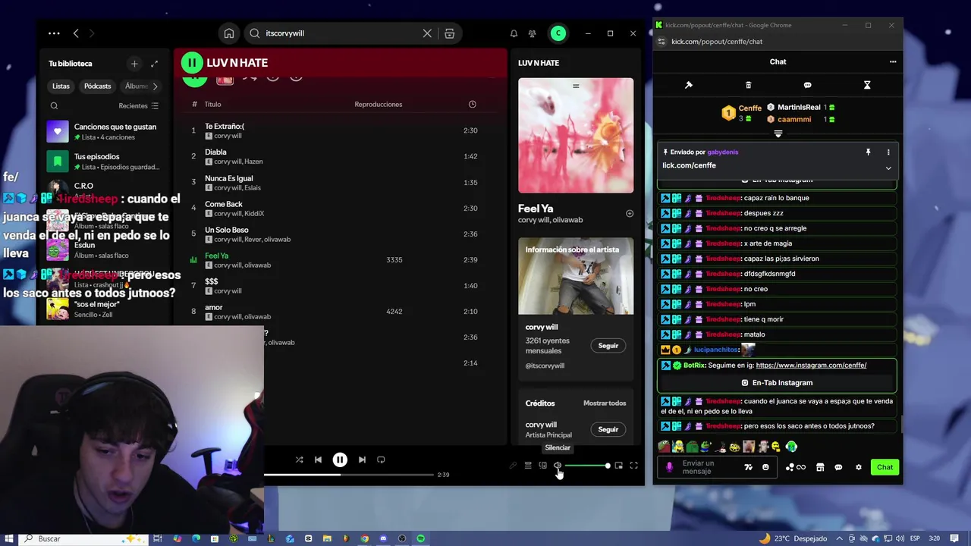Open the mini player icon
The width and height of the screenshot is (971, 546).
point(619,466)
